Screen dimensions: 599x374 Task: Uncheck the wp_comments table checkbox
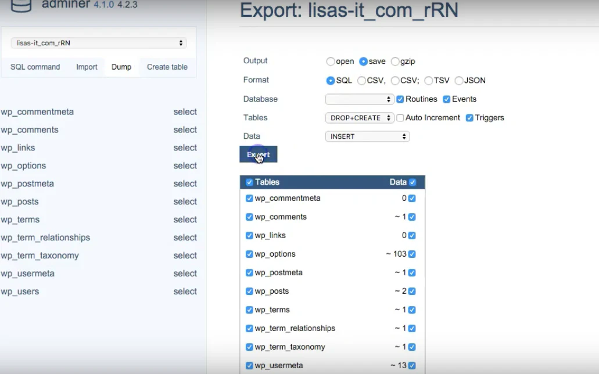(x=249, y=217)
